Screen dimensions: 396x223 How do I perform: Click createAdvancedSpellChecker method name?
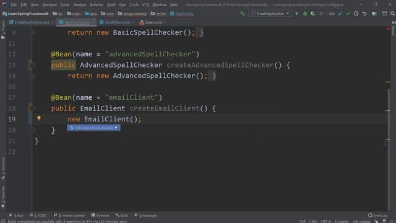click(220, 65)
